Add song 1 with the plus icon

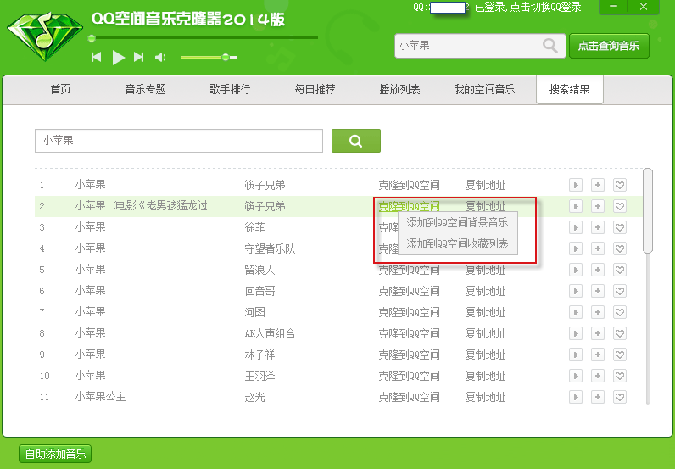point(598,185)
